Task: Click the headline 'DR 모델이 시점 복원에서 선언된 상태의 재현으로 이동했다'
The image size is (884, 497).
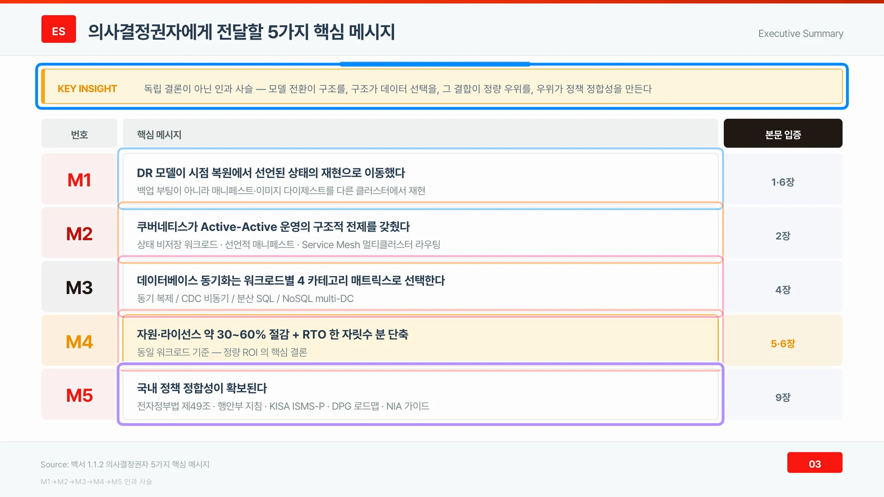Action: click(x=271, y=173)
